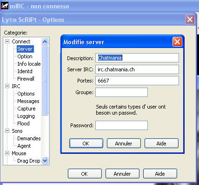Select the Option item under Connect

pyautogui.click(x=25, y=56)
